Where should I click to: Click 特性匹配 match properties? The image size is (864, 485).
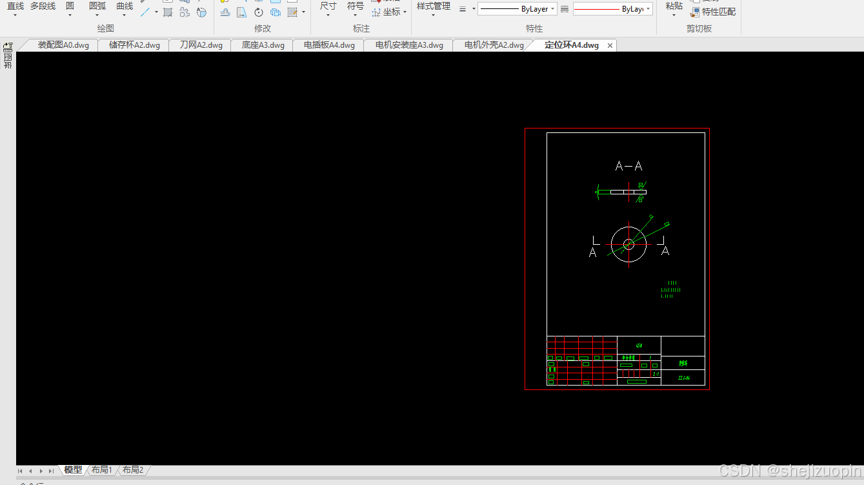(x=713, y=12)
